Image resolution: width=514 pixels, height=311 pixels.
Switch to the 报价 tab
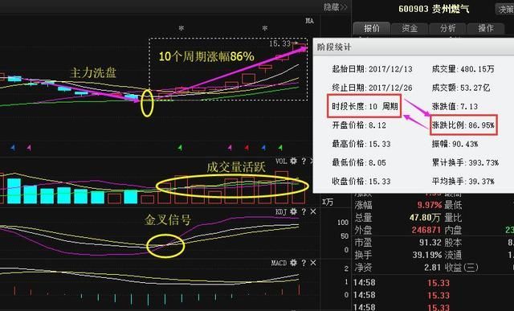(371, 29)
